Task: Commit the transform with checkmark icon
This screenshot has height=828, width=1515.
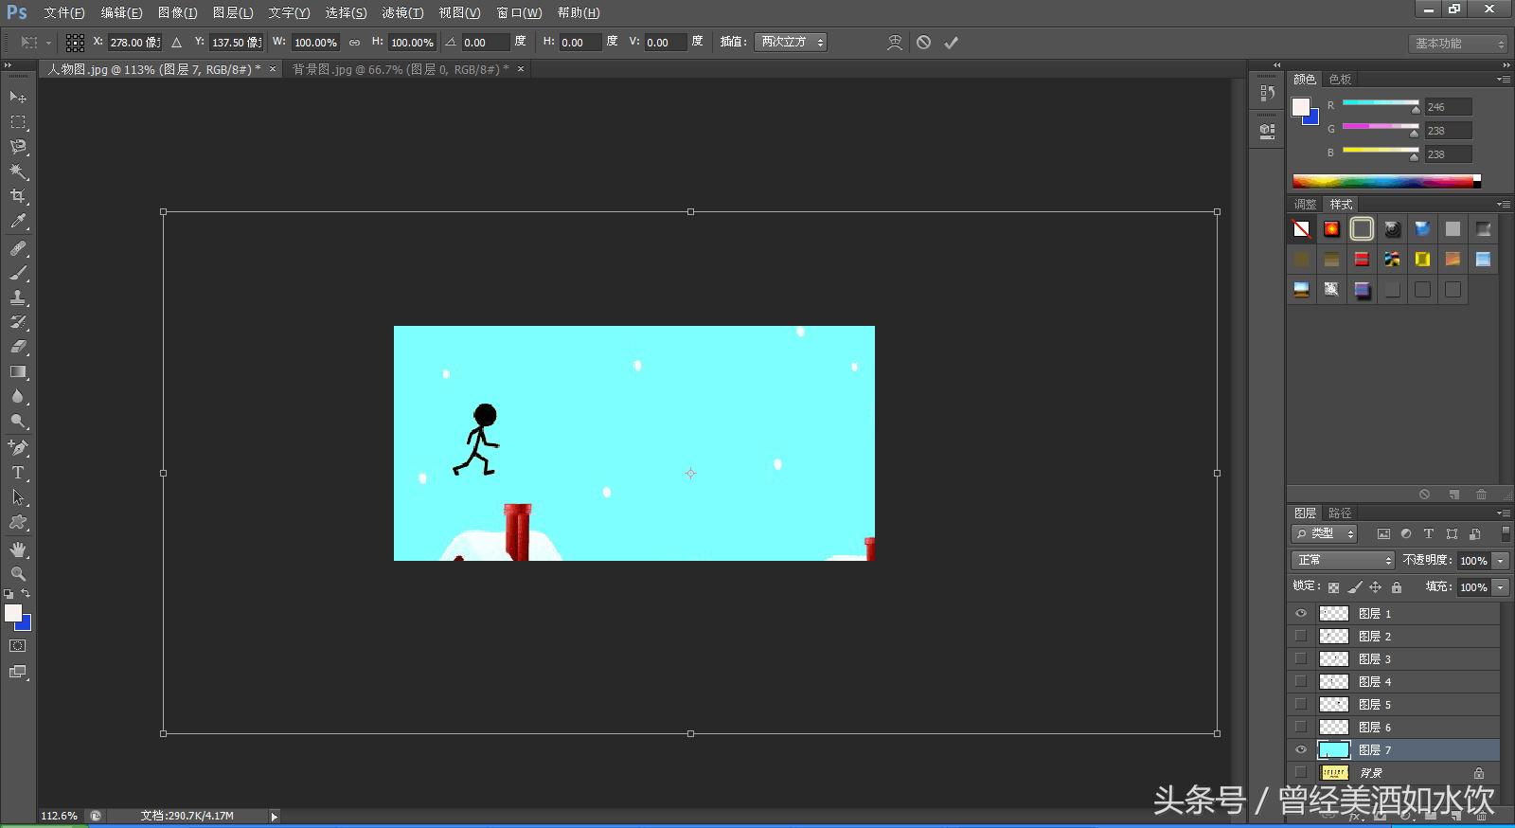Action: pos(951,43)
